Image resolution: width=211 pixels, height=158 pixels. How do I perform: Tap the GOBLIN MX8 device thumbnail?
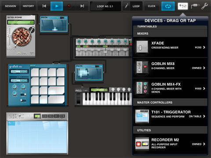[142, 67]
